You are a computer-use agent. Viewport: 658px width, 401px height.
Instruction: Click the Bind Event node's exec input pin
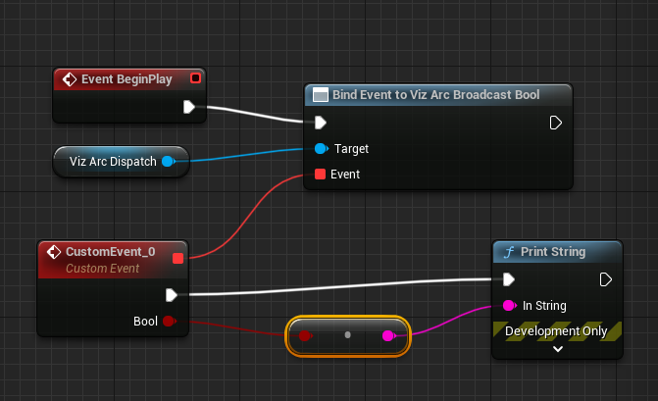pyautogui.click(x=320, y=123)
